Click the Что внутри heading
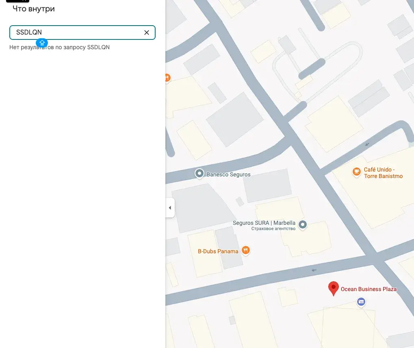 pos(34,9)
